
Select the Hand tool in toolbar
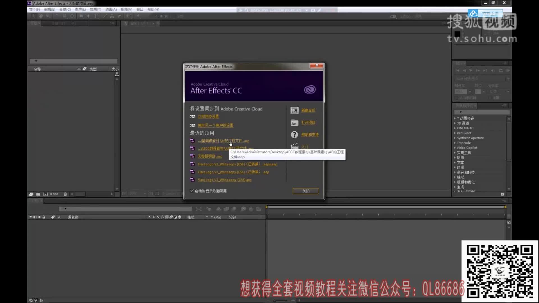pos(41,16)
